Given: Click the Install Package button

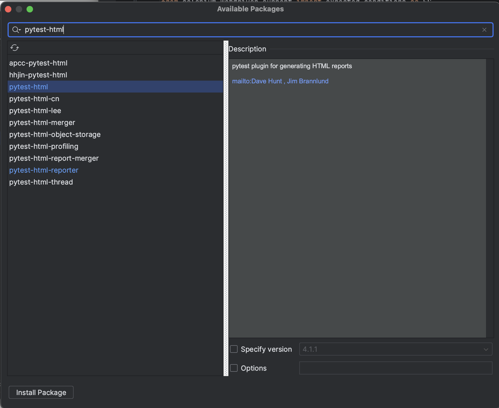Looking at the screenshot, I should point(41,392).
